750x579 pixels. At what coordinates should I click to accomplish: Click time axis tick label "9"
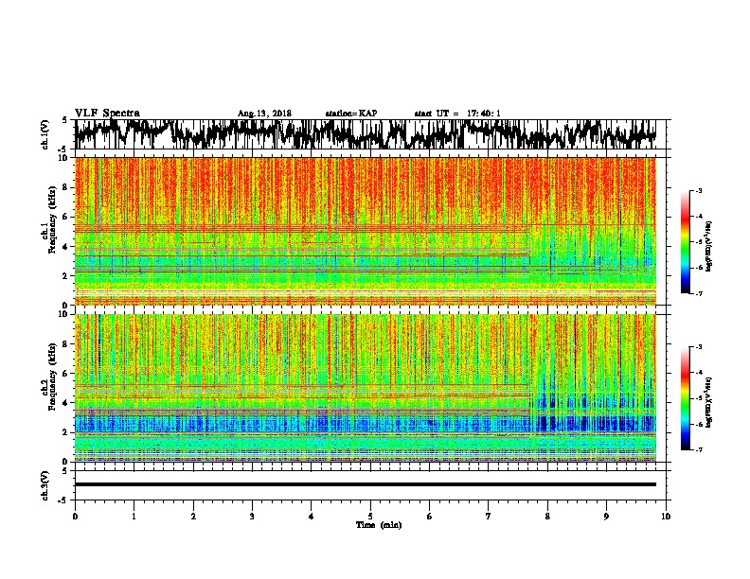click(x=606, y=517)
